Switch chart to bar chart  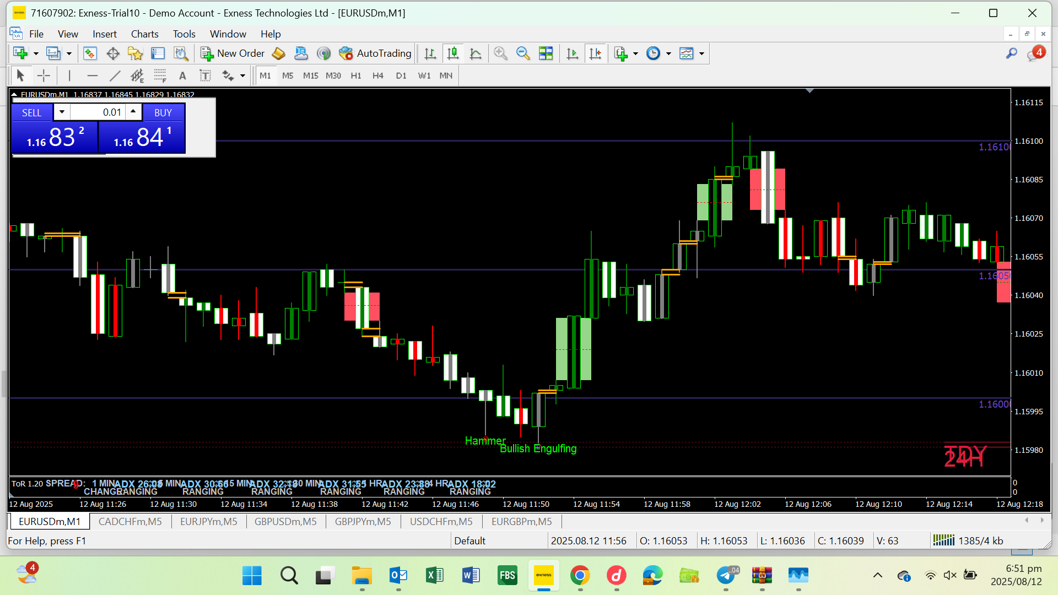click(x=430, y=53)
